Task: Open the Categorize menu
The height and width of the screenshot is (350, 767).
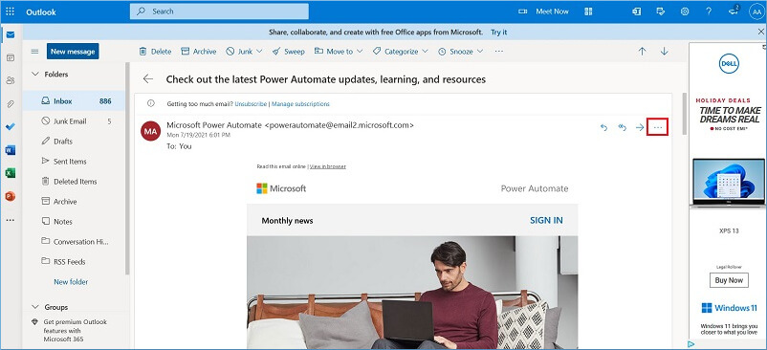Action: click(x=400, y=52)
